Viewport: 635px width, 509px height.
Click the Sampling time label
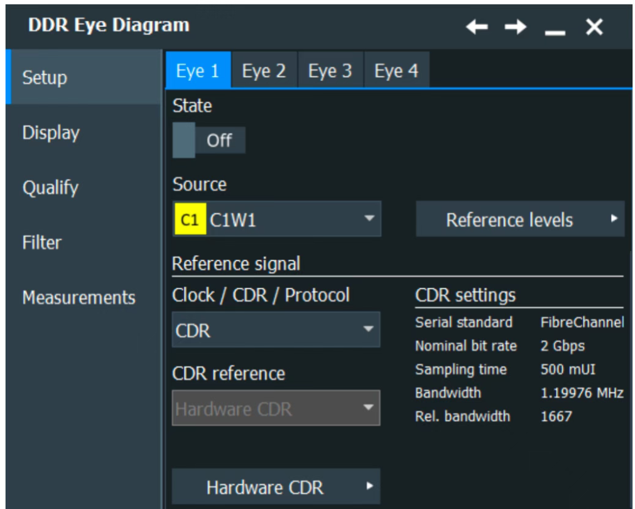coord(461,369)
